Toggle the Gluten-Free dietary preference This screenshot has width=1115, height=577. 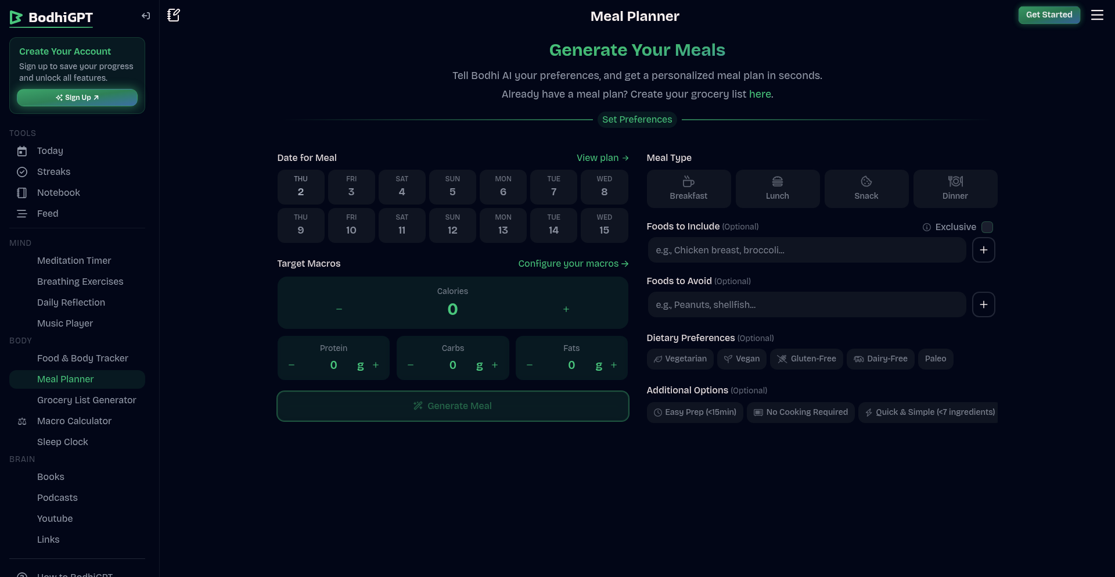tap(806, 359)
